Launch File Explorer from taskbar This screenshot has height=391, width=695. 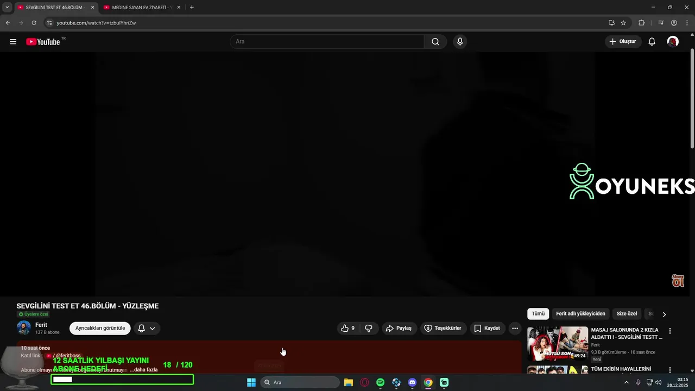tap(349, 382)
